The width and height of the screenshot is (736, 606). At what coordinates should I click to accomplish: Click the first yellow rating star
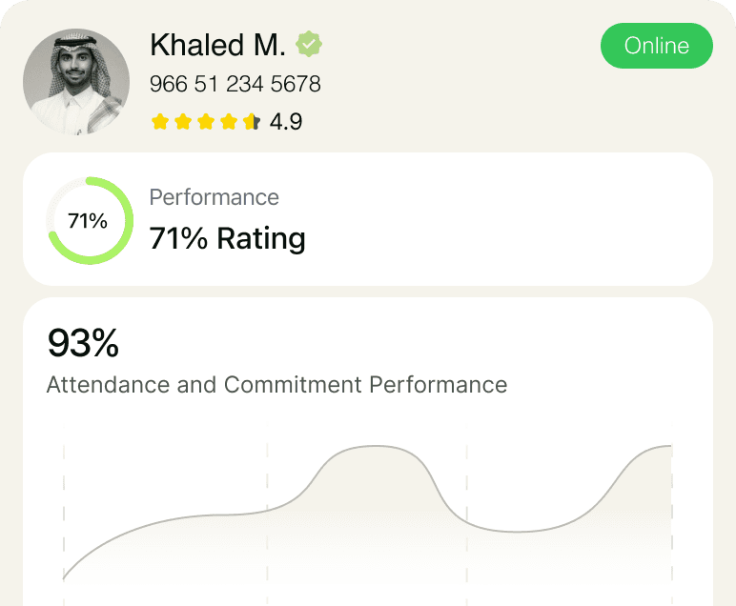(160, 121)
